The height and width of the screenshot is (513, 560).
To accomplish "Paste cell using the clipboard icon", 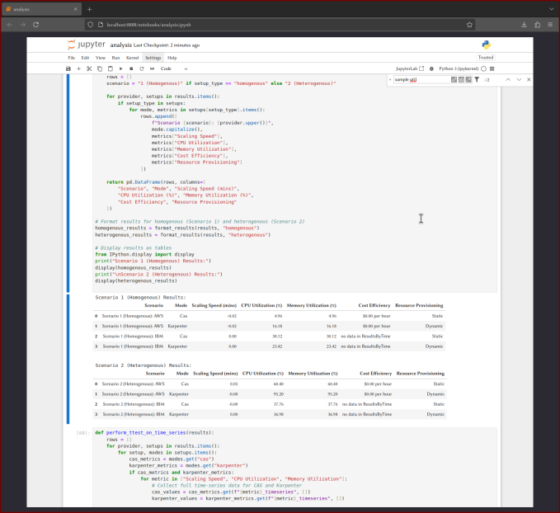I will click(x=110, y=68).
